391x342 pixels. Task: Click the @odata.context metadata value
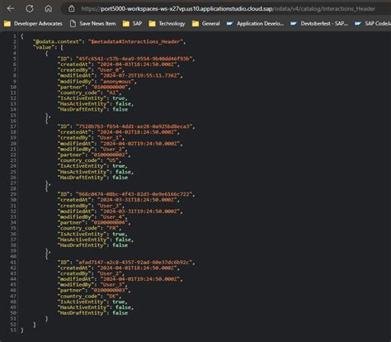(x=136, y=41)
